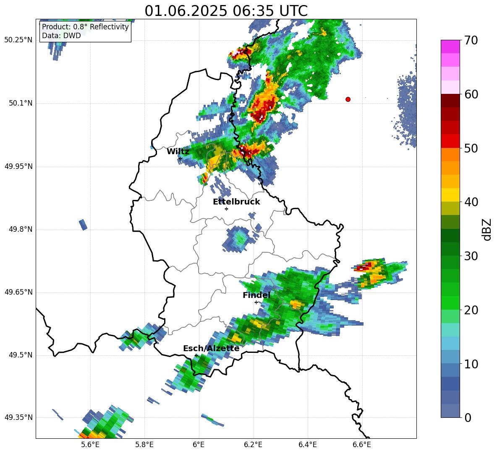Click the 6.6°E longitude label
Image resolution: width=497 pixels, height=453 pixels.
362,445
